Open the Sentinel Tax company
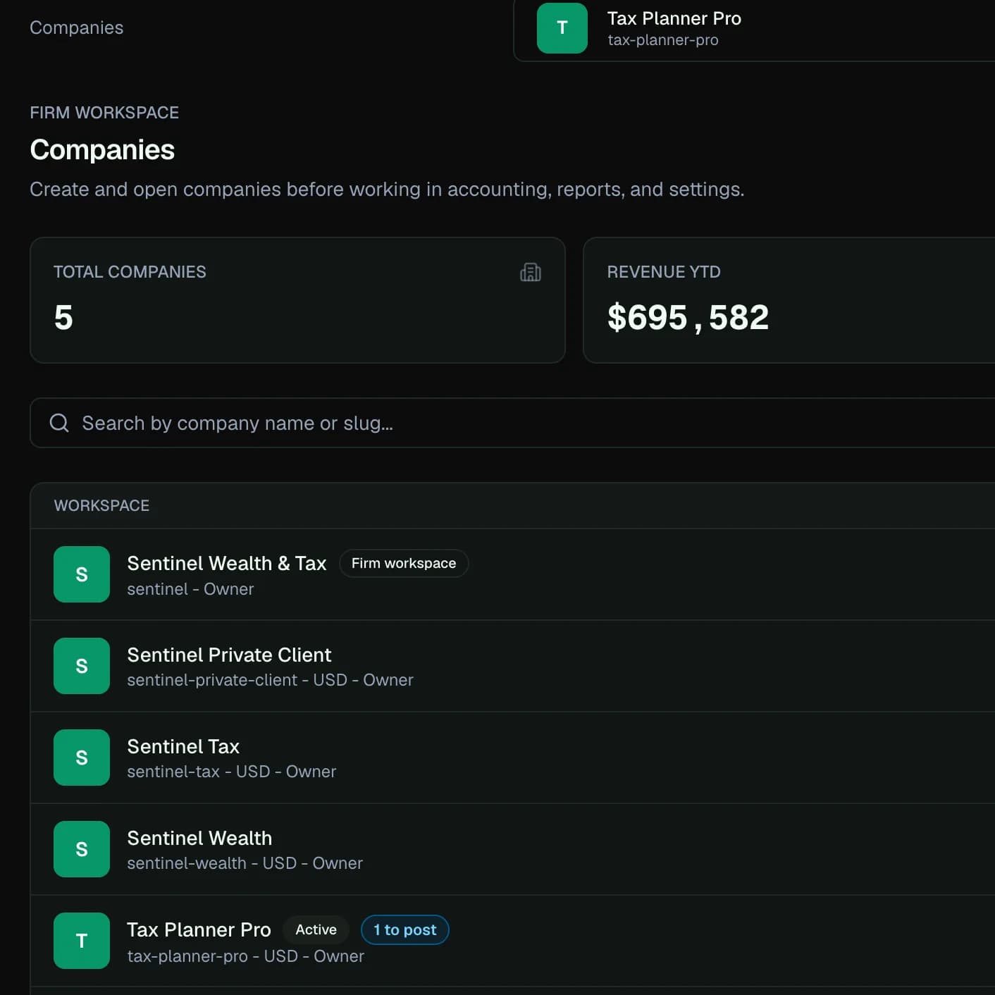 (512, 758)
